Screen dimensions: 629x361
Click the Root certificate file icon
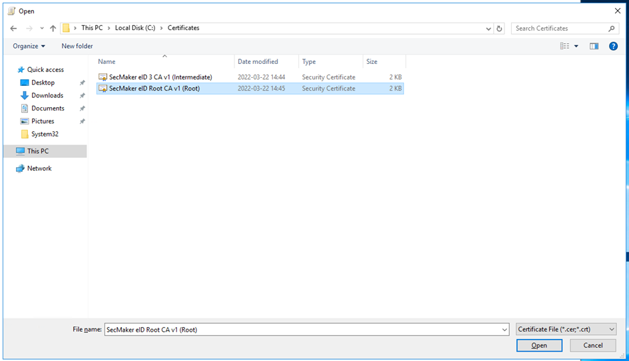click(103, 89)
